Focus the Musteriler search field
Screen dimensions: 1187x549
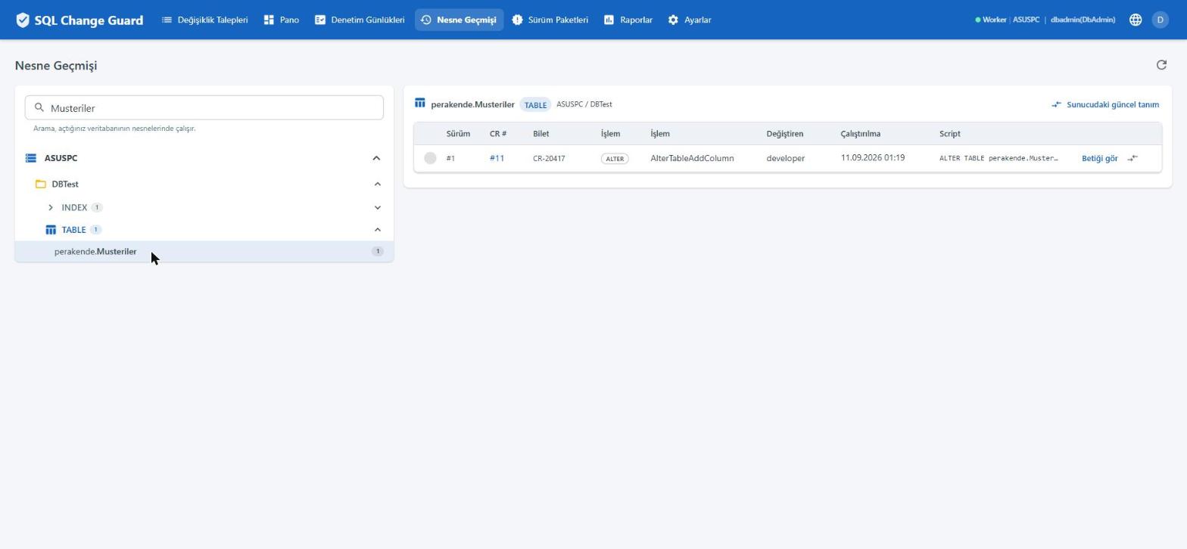[x=204, y=107]
